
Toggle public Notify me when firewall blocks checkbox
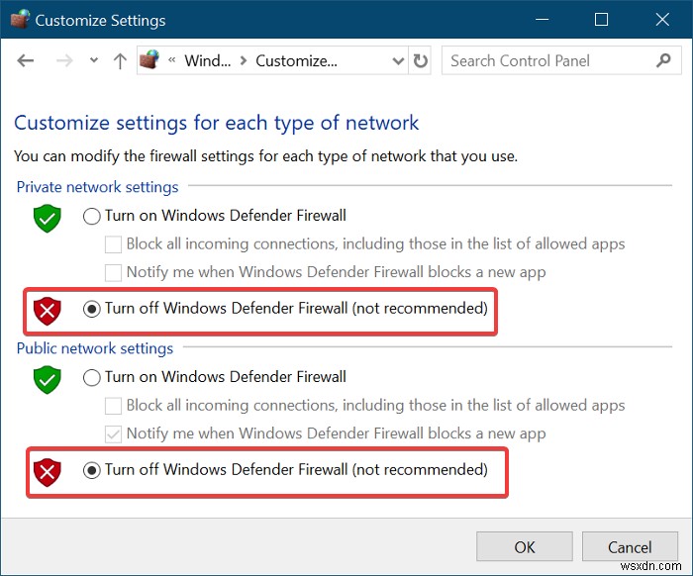(113, 433)
